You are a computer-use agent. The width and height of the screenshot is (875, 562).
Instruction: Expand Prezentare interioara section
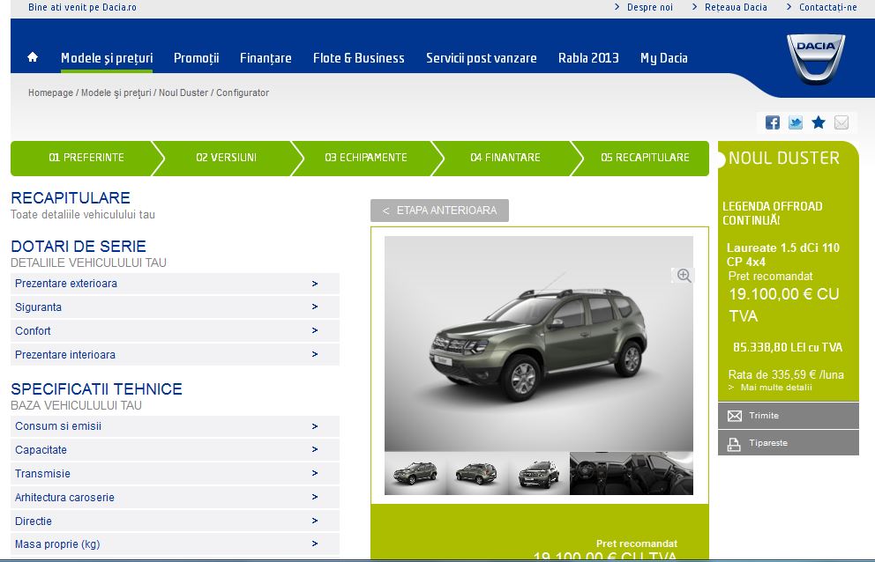(175, 355)
